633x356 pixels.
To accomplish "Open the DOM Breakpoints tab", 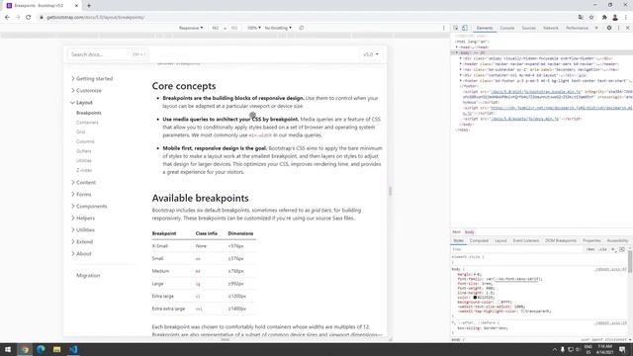I will pyautogui.click(x=561, y=240).
